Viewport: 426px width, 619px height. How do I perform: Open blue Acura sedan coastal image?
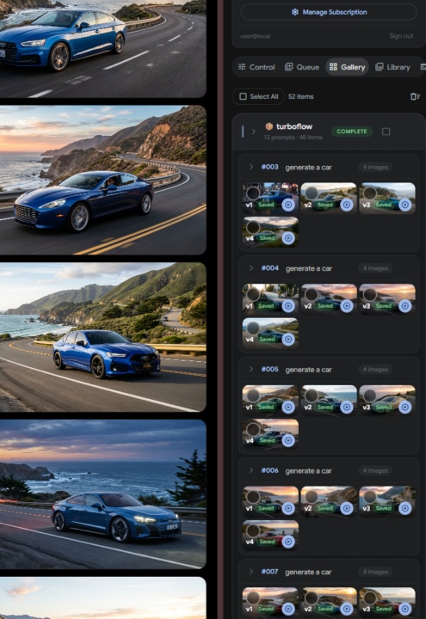tap(102, 337)
